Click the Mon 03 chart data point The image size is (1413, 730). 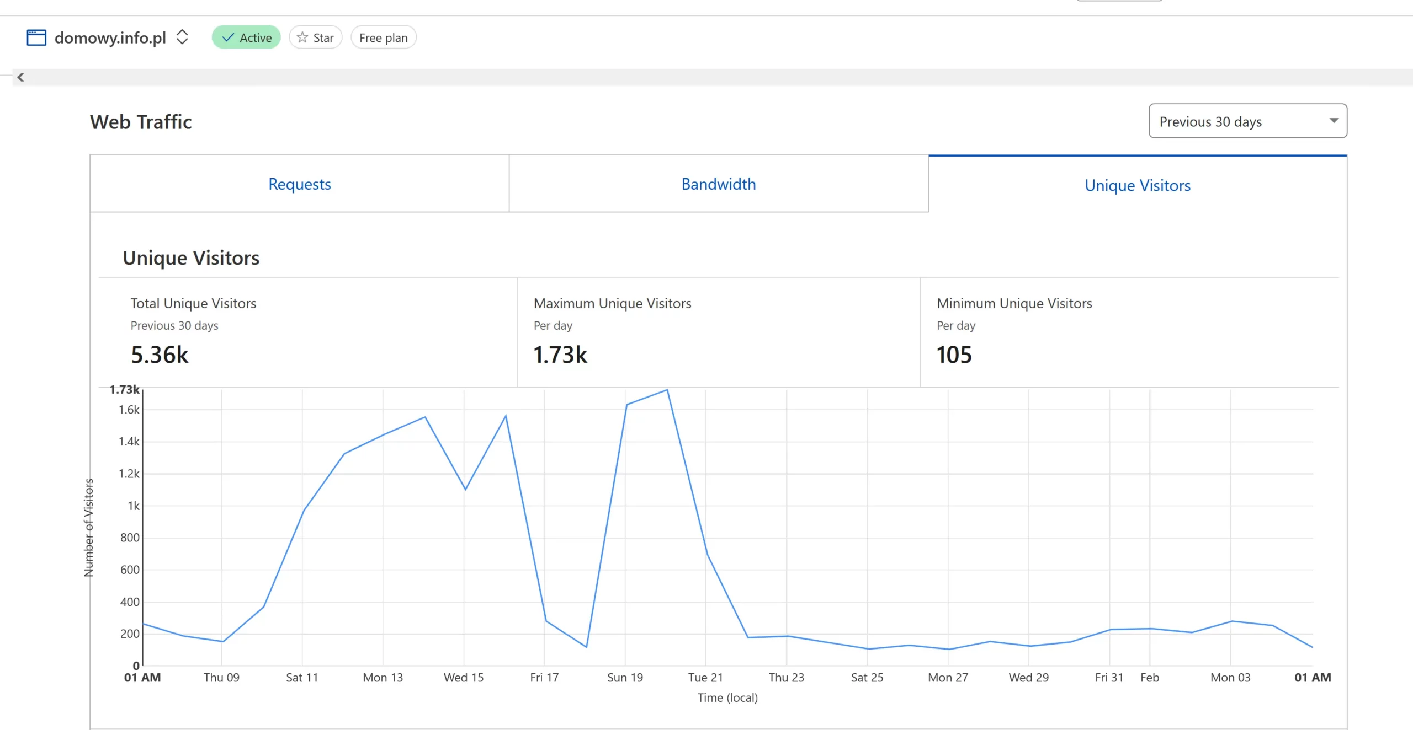[1231, 621]
